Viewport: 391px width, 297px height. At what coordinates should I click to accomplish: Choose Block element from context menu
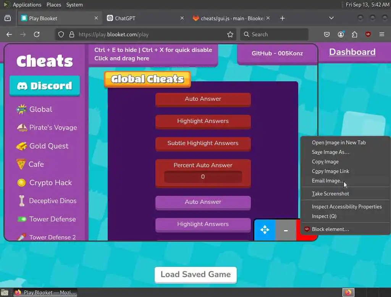click(346, 229)
